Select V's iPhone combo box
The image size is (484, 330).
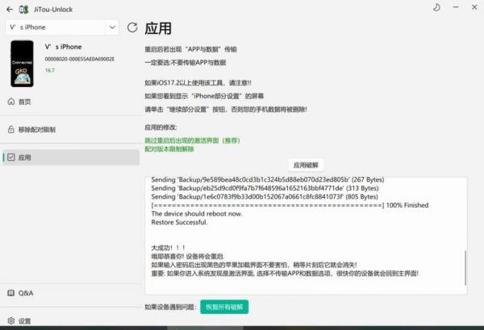pyautogui.click(x=62, y=27)
